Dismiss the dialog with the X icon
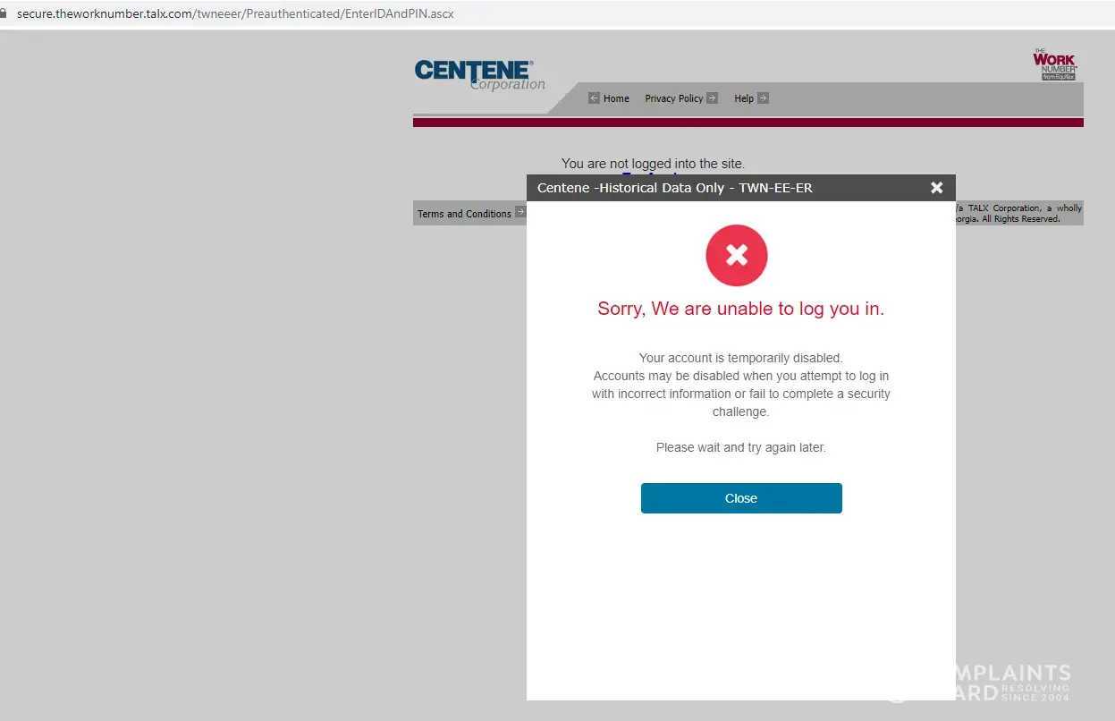Viewport: 1115px width, 721px height. (936, 188)
